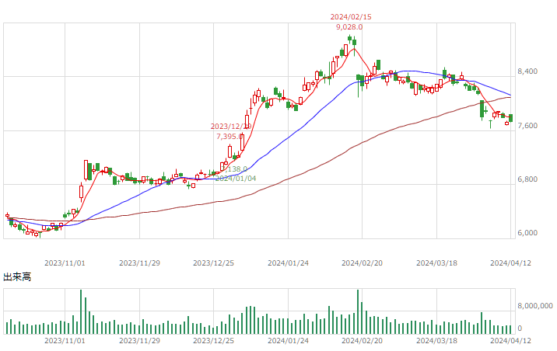557x351 pixels.
Task: Click the 2024/04/12 date under volume chart
Action: click(x=510, y=341)
